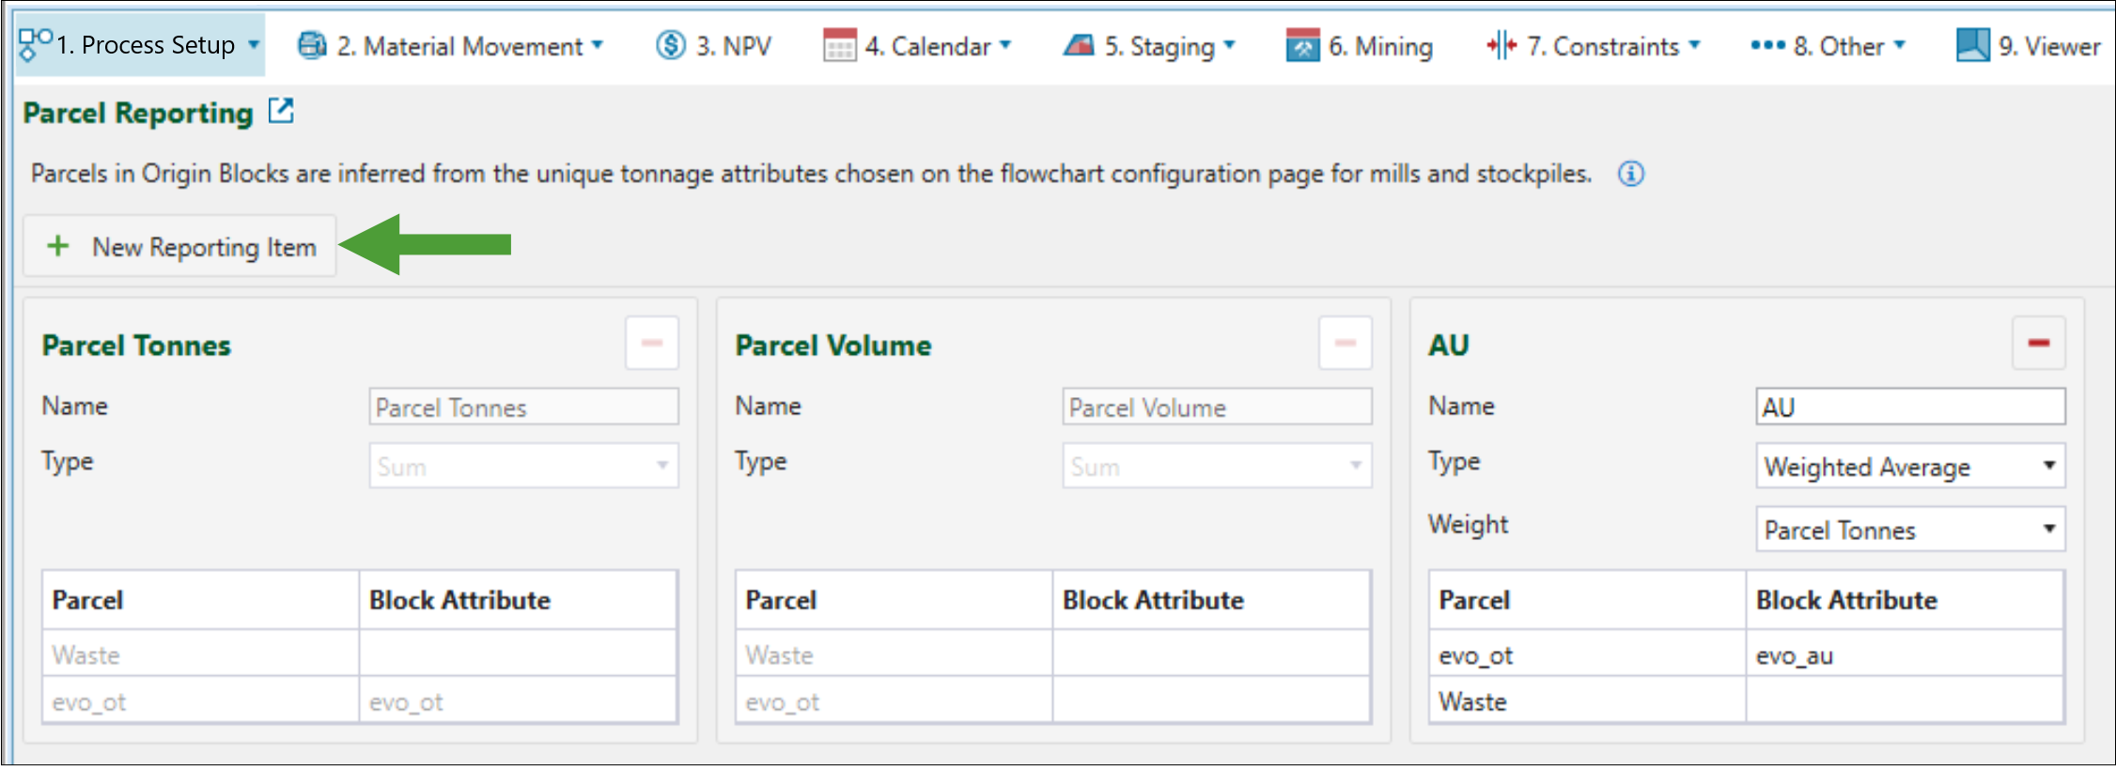Select the evo_au block attribute cell

pos(1904,655)
